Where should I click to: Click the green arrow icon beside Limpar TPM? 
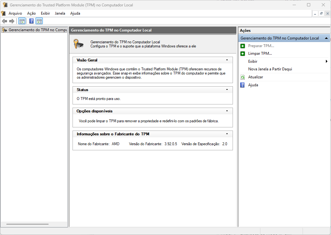(x=242, y=53)
